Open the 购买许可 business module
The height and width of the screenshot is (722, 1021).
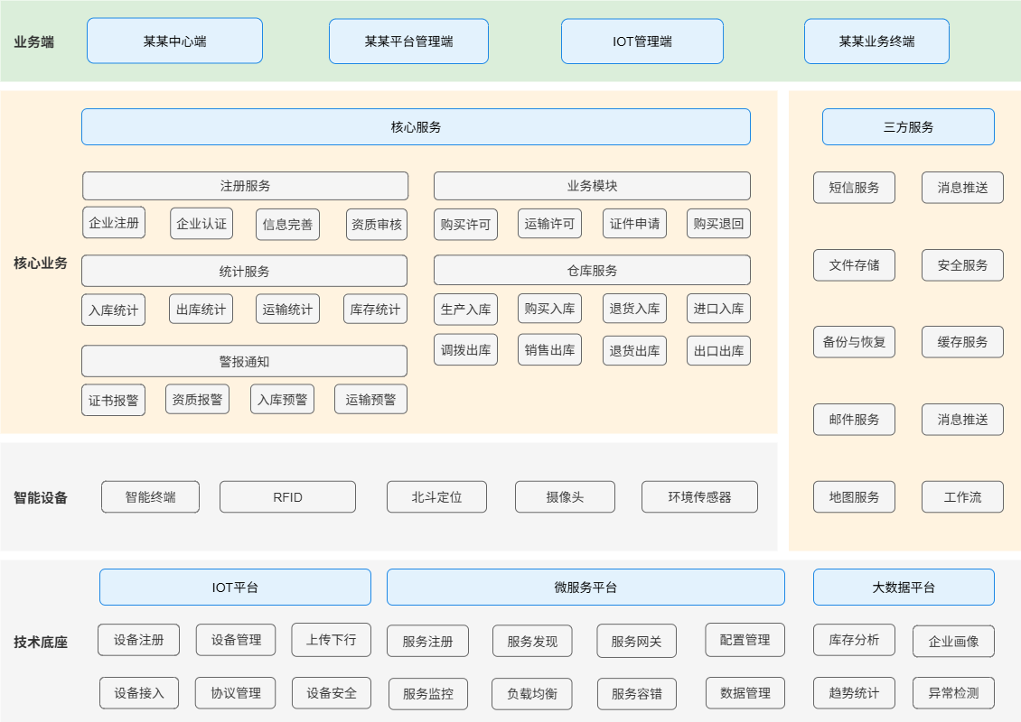click(x=464, y=223)
